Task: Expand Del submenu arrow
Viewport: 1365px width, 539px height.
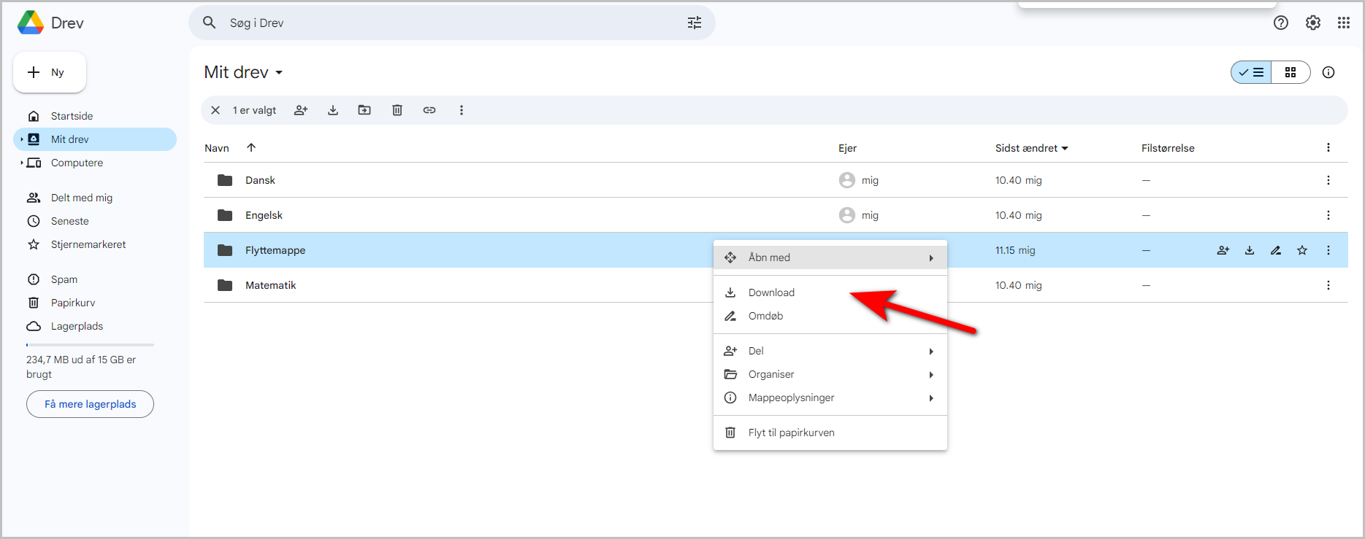Action: [931, 351]
